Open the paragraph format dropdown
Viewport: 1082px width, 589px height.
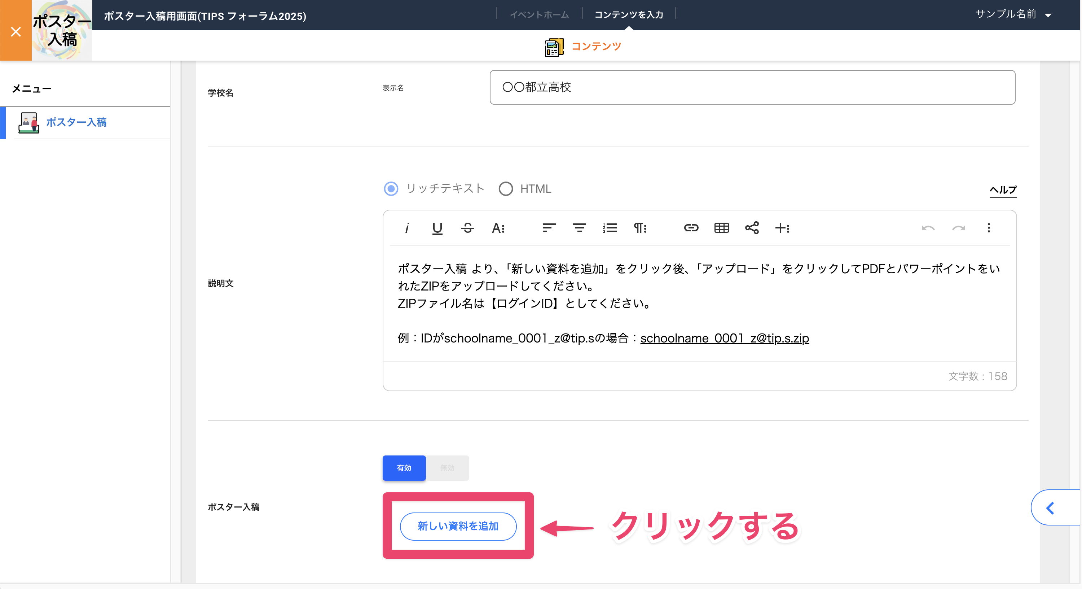coord(640,228)
